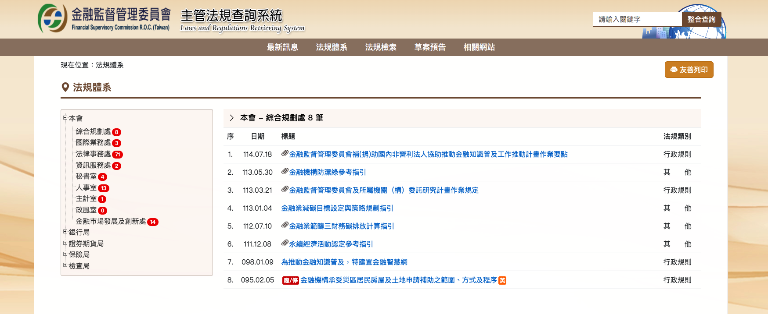
Task: Click the 法規類別 column header
Action: 677,136
